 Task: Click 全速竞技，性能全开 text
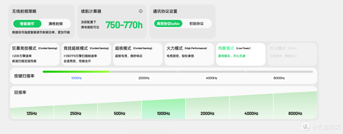click(x=77, y=61)
